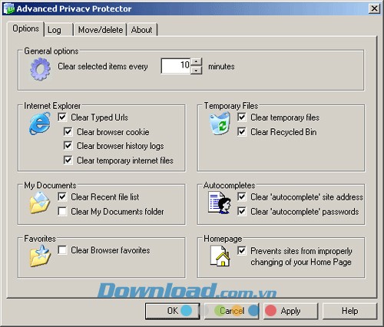Screen dimensions: 384x327
Task: Uncheck Clear 'autocomplete' passwords
Action: tap(242, 212)
